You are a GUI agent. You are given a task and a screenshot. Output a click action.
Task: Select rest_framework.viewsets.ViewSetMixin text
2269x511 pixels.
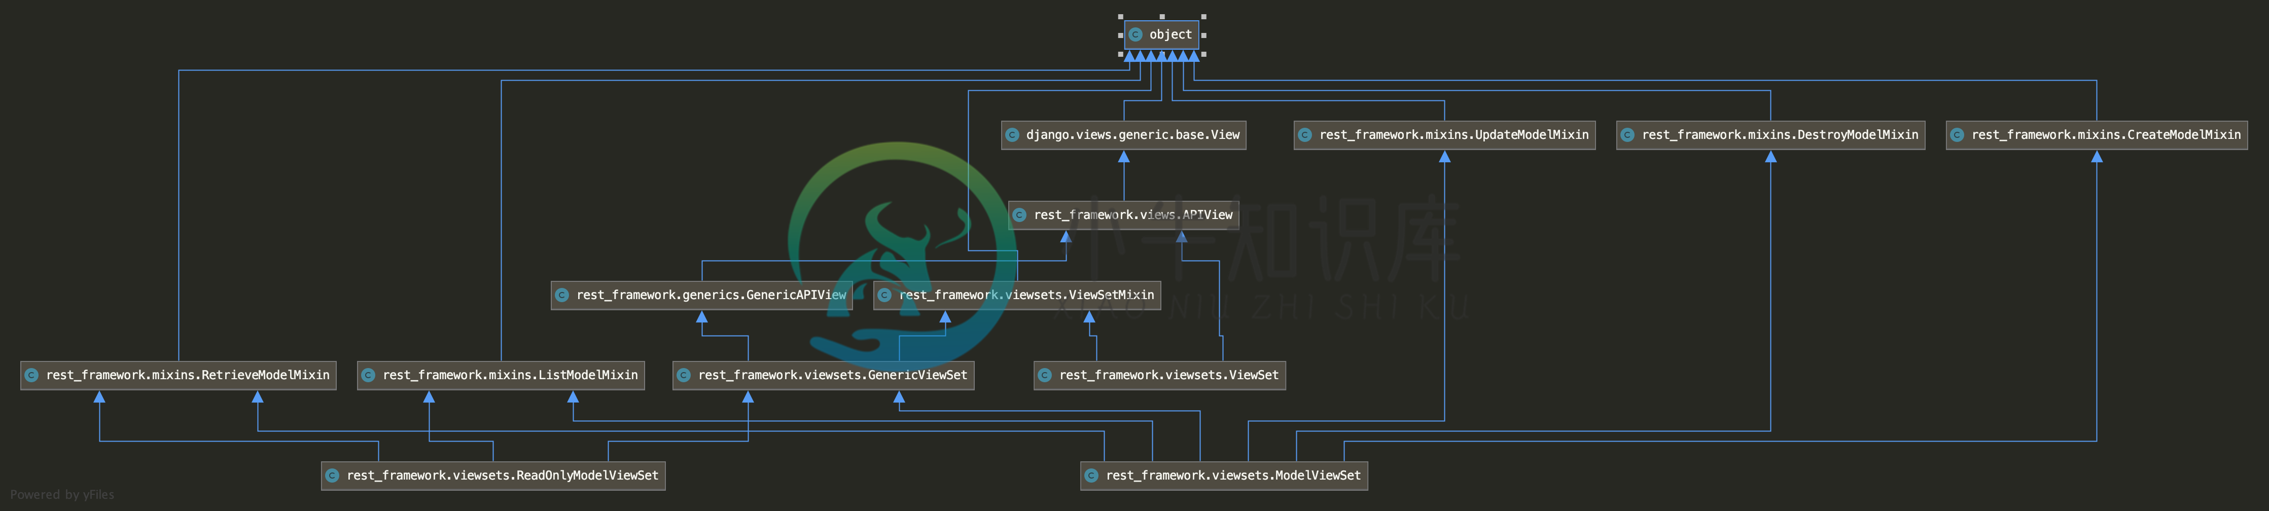1026,295
